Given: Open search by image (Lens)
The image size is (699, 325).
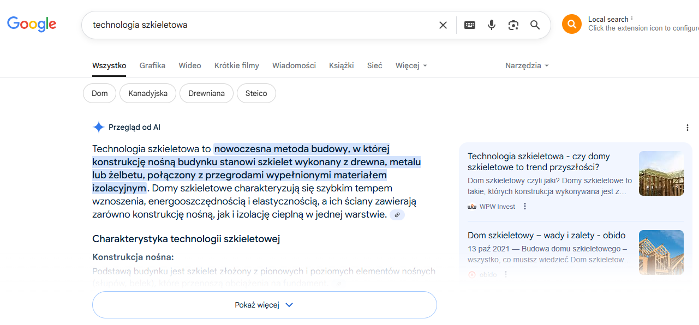Looking at the screenshot, I should [x=513, y=25].
